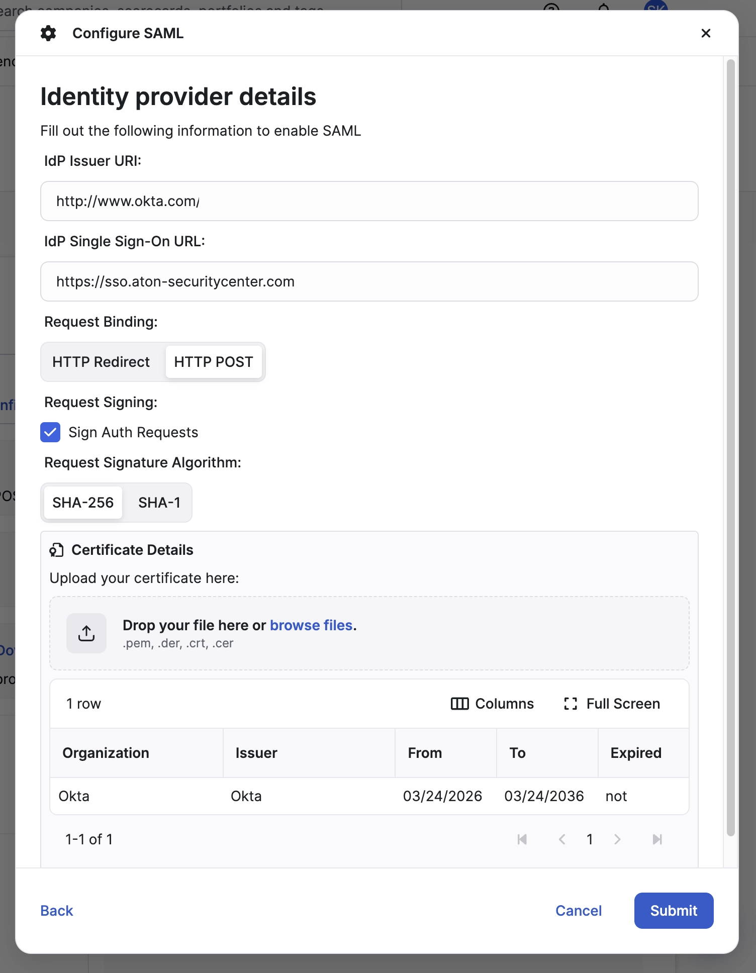
Task: Click the Certificate Details icon
Action: [x=56, y=550]
